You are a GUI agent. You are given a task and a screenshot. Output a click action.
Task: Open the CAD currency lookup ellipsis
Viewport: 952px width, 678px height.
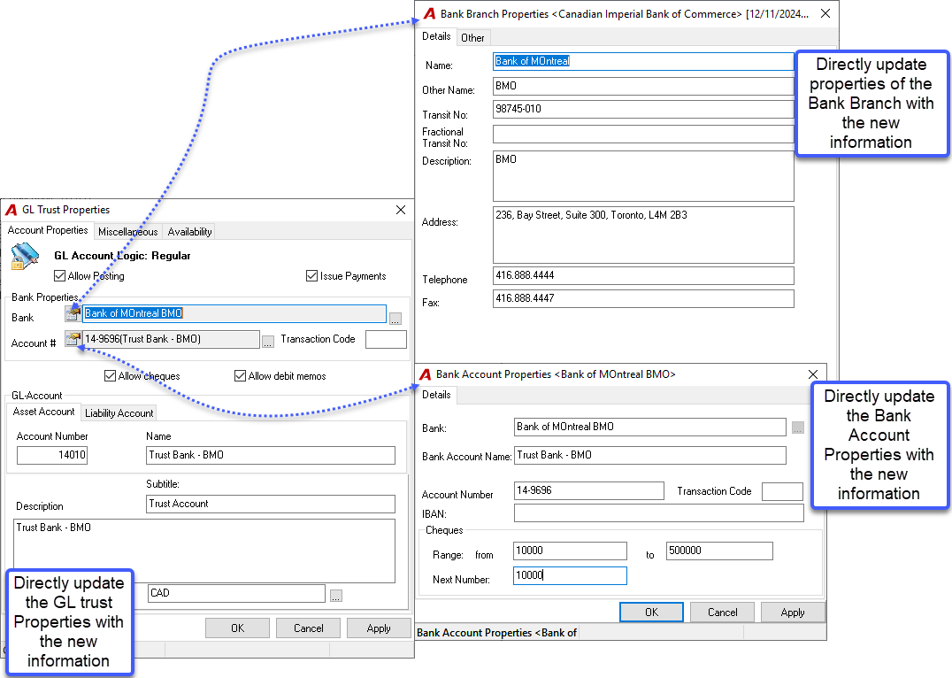(x=336, y=596)
